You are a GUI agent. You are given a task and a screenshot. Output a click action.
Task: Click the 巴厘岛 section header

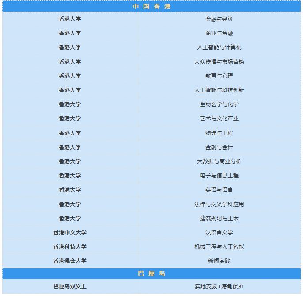point(151,273)
